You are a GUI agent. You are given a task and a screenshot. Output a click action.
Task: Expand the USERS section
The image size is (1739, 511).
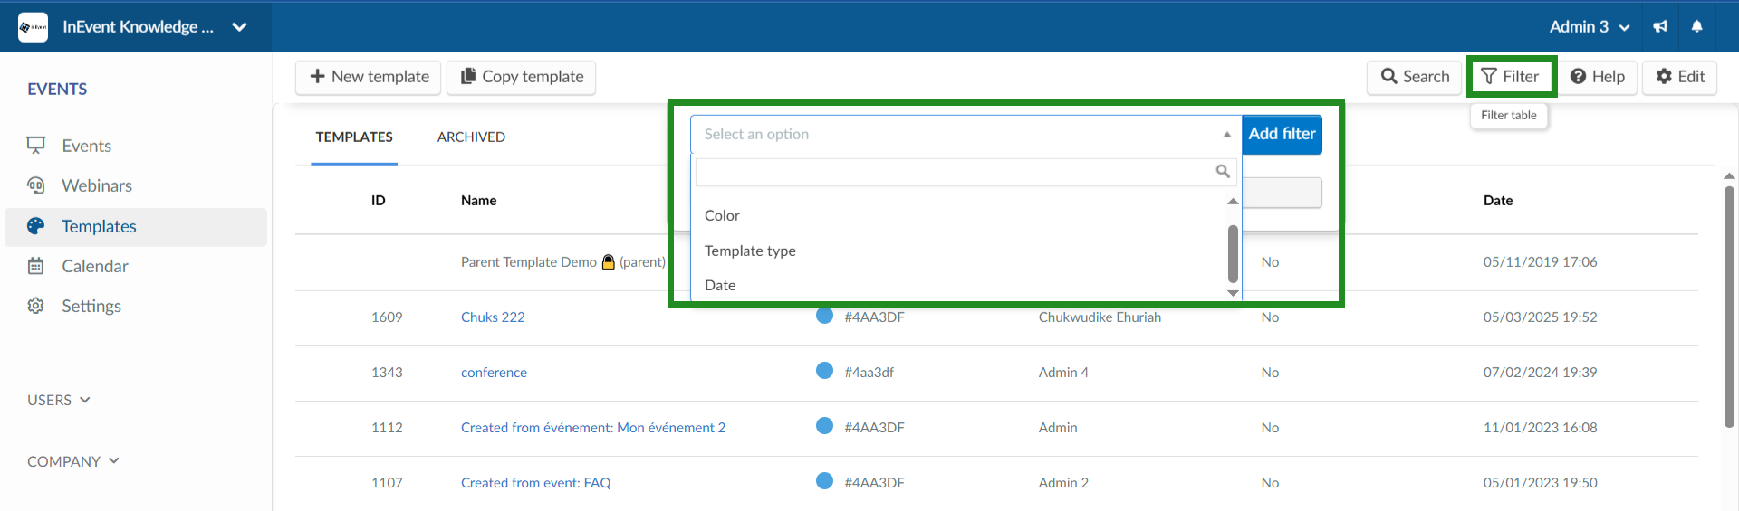(x=59, y=400)
